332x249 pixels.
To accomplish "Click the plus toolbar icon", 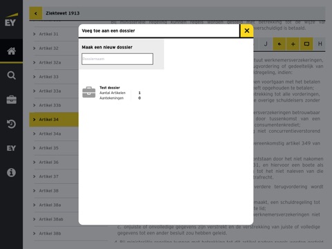I will click(293, 44).
